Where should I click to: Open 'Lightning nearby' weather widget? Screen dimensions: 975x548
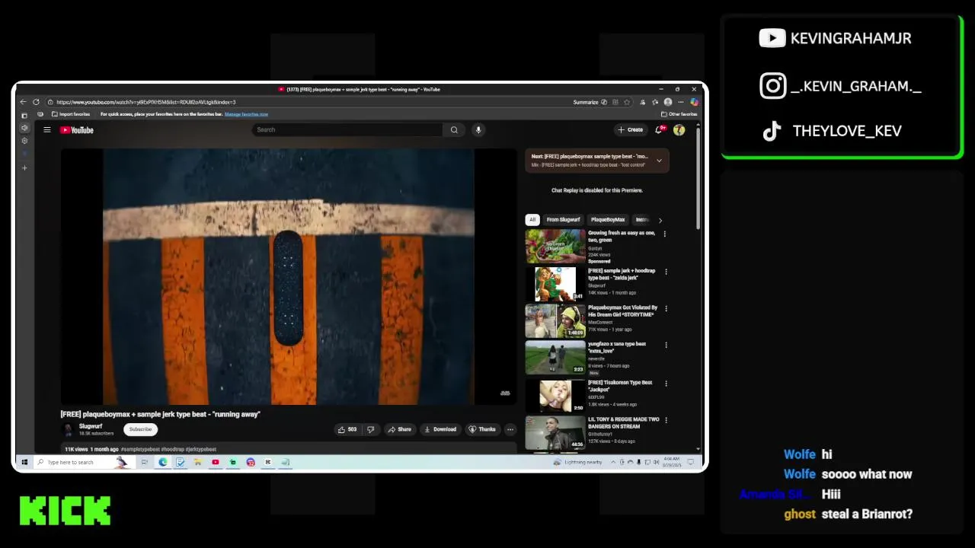[x=578, y=462]
